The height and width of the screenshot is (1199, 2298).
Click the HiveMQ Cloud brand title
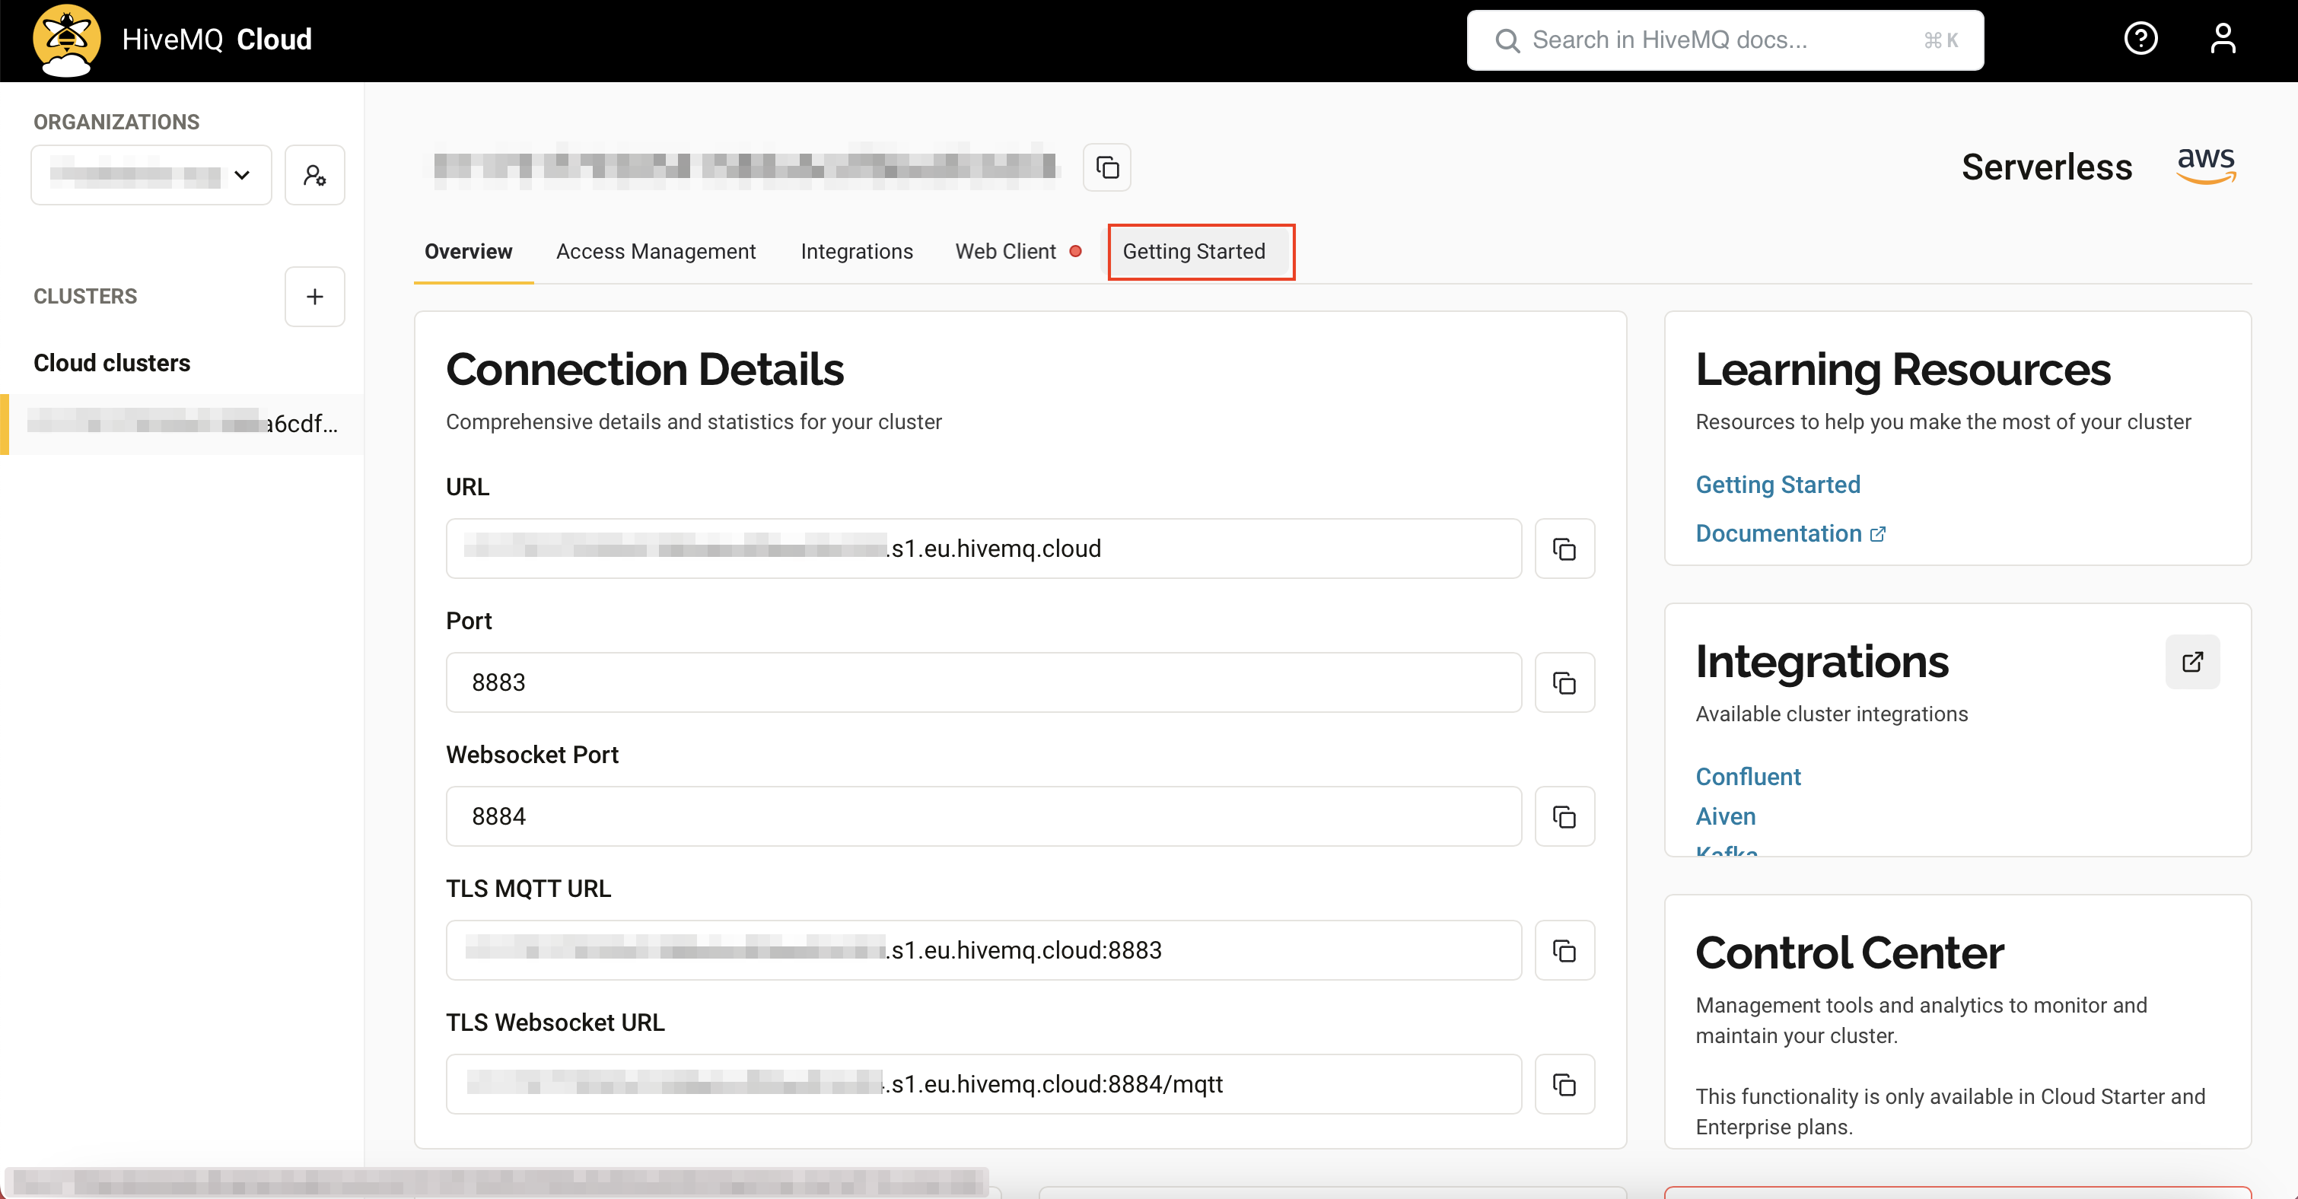coord(217,40)
